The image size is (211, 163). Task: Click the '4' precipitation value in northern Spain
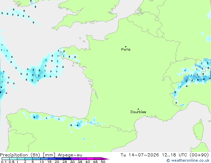(34, 117)
